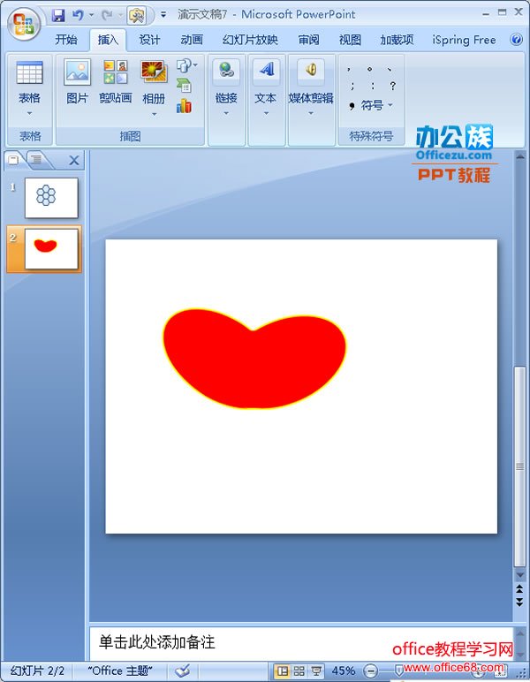Switch to the Outline pane tab
This screenshot has width=530, height=682.
pyautogui.click(x=37, y=160)
